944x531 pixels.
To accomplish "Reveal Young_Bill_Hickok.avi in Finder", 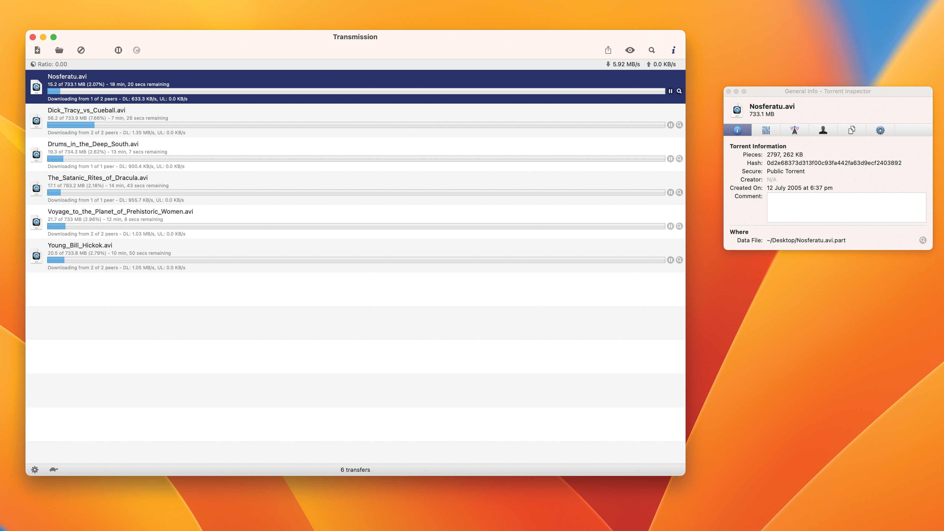I will 679,260.
